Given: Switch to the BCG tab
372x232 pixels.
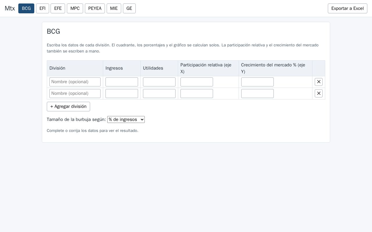Looking at the screenshot, I should [x=26, y=8].
